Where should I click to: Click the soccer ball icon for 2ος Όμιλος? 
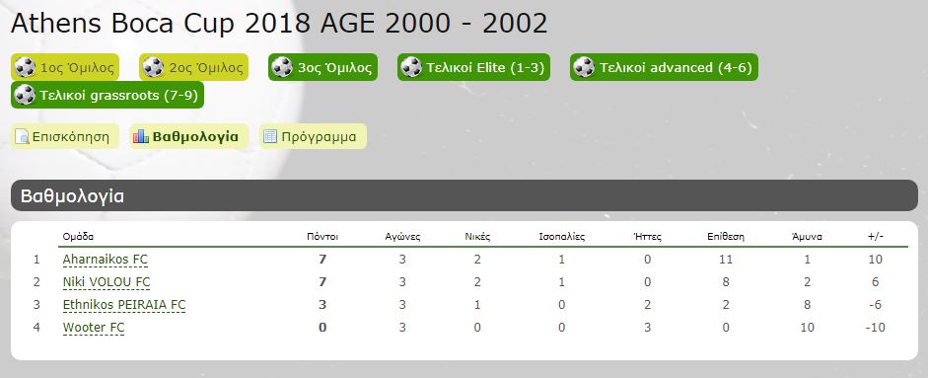coord(153,67)
